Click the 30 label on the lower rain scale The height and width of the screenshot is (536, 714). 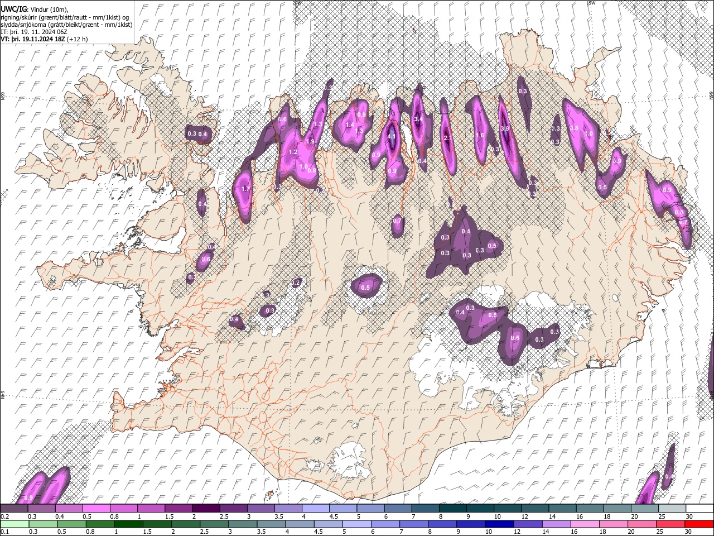pos(688,532)
